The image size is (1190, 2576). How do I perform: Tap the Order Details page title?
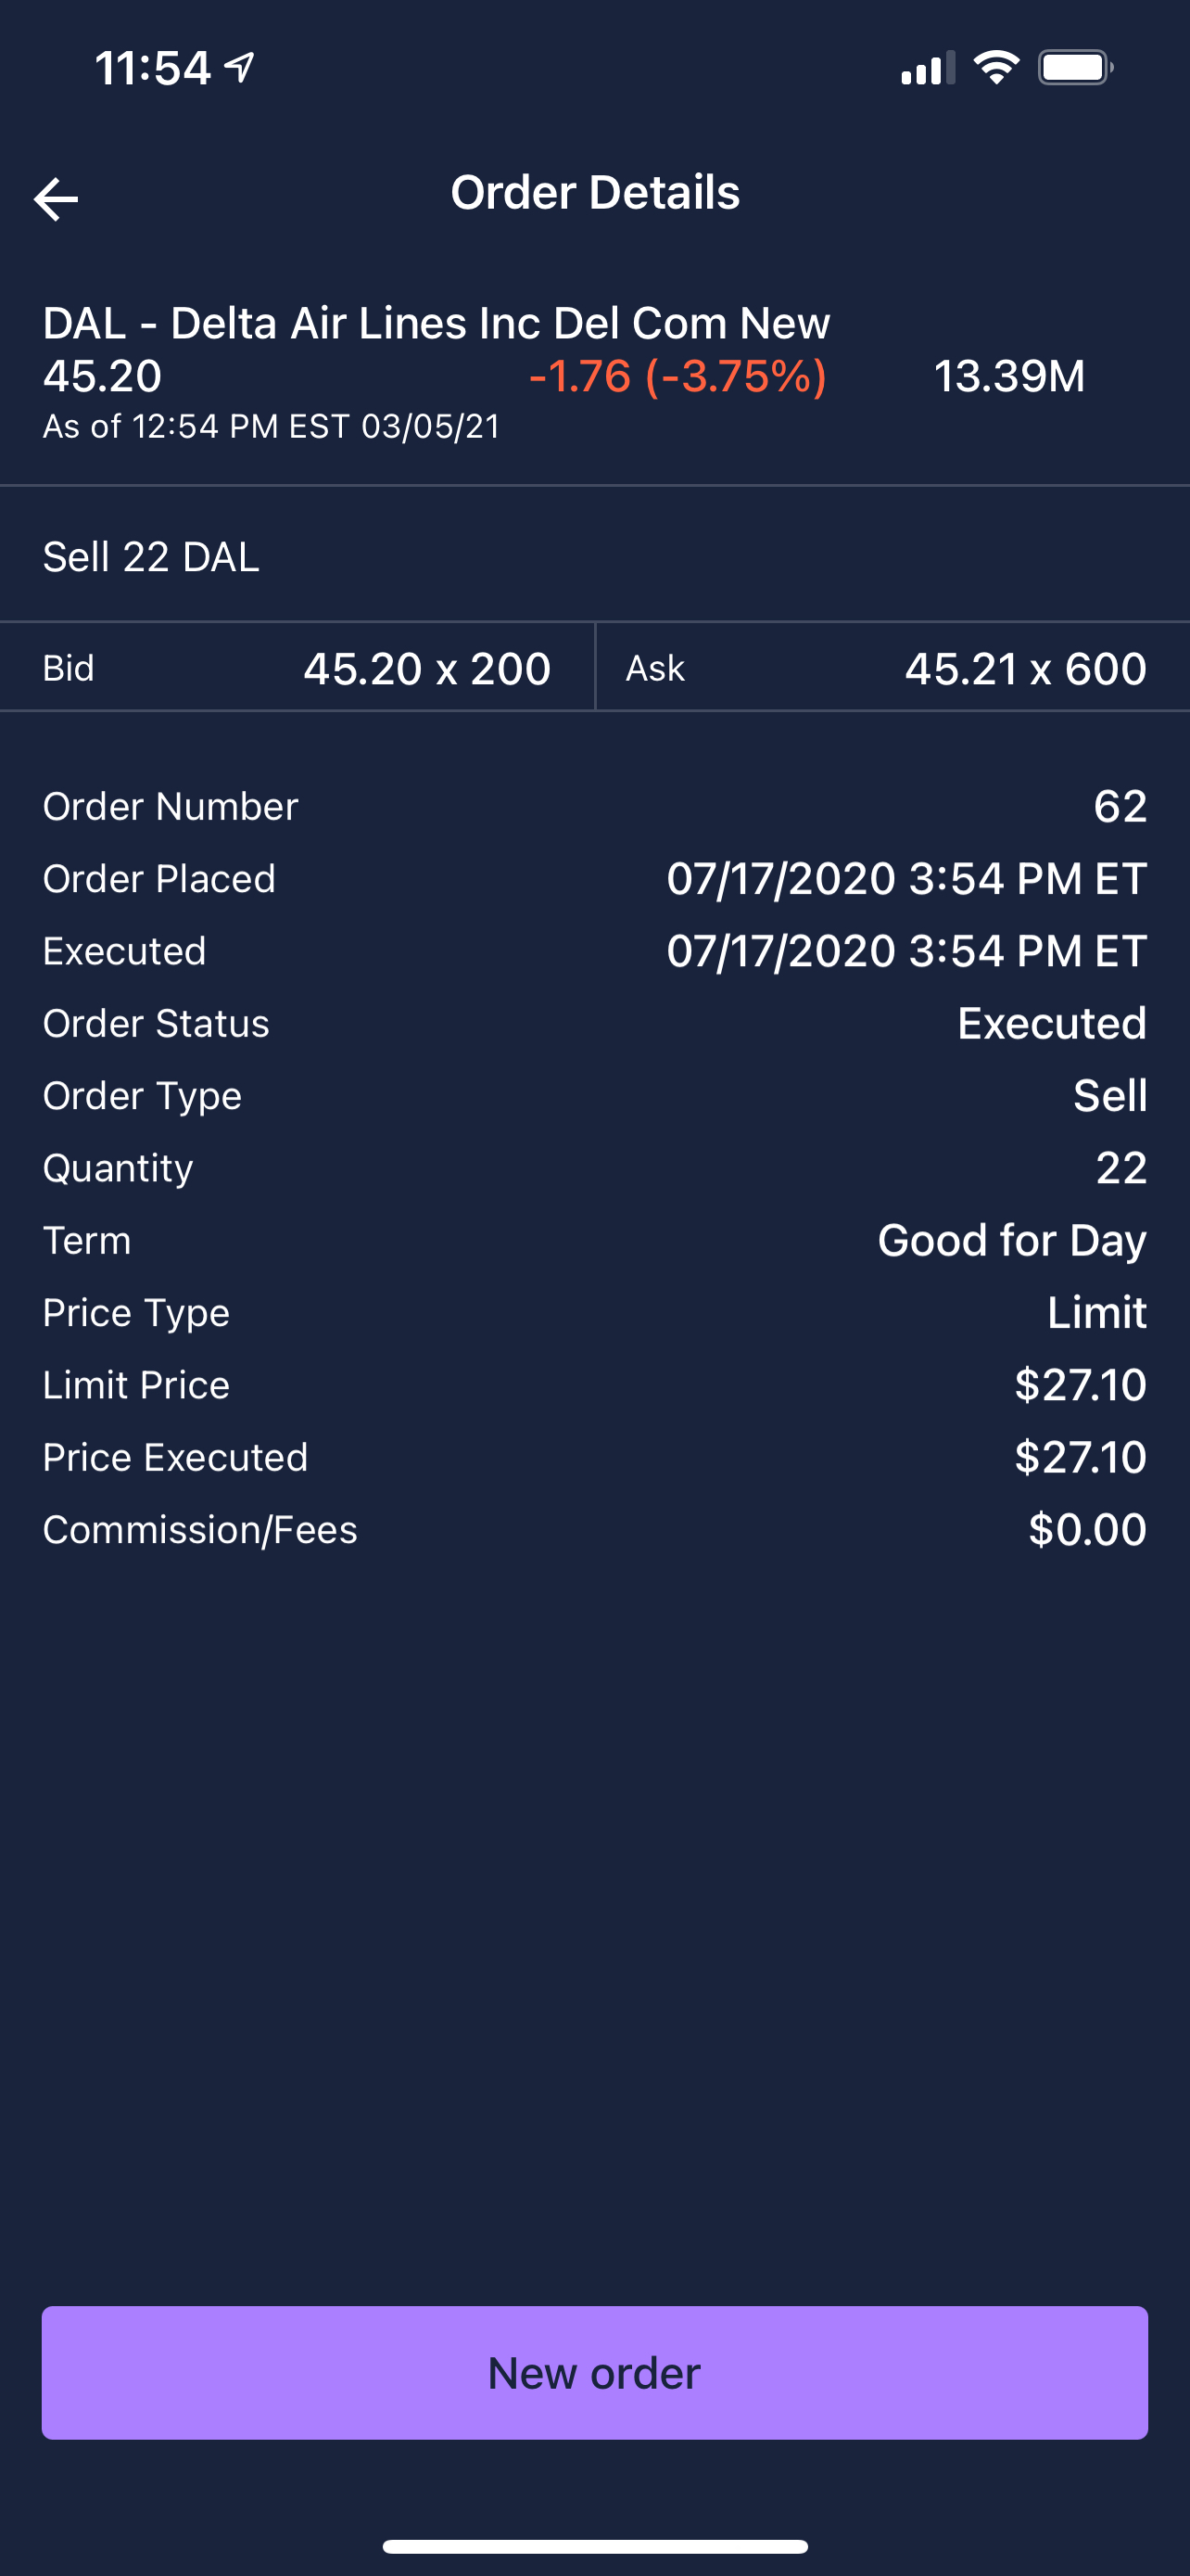[594, 192]
